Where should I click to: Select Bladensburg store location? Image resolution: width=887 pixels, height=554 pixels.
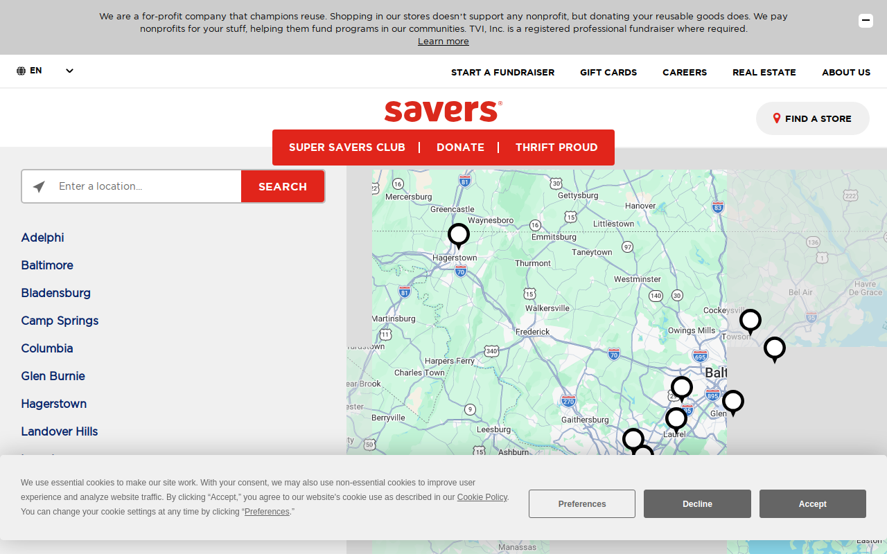56,293
